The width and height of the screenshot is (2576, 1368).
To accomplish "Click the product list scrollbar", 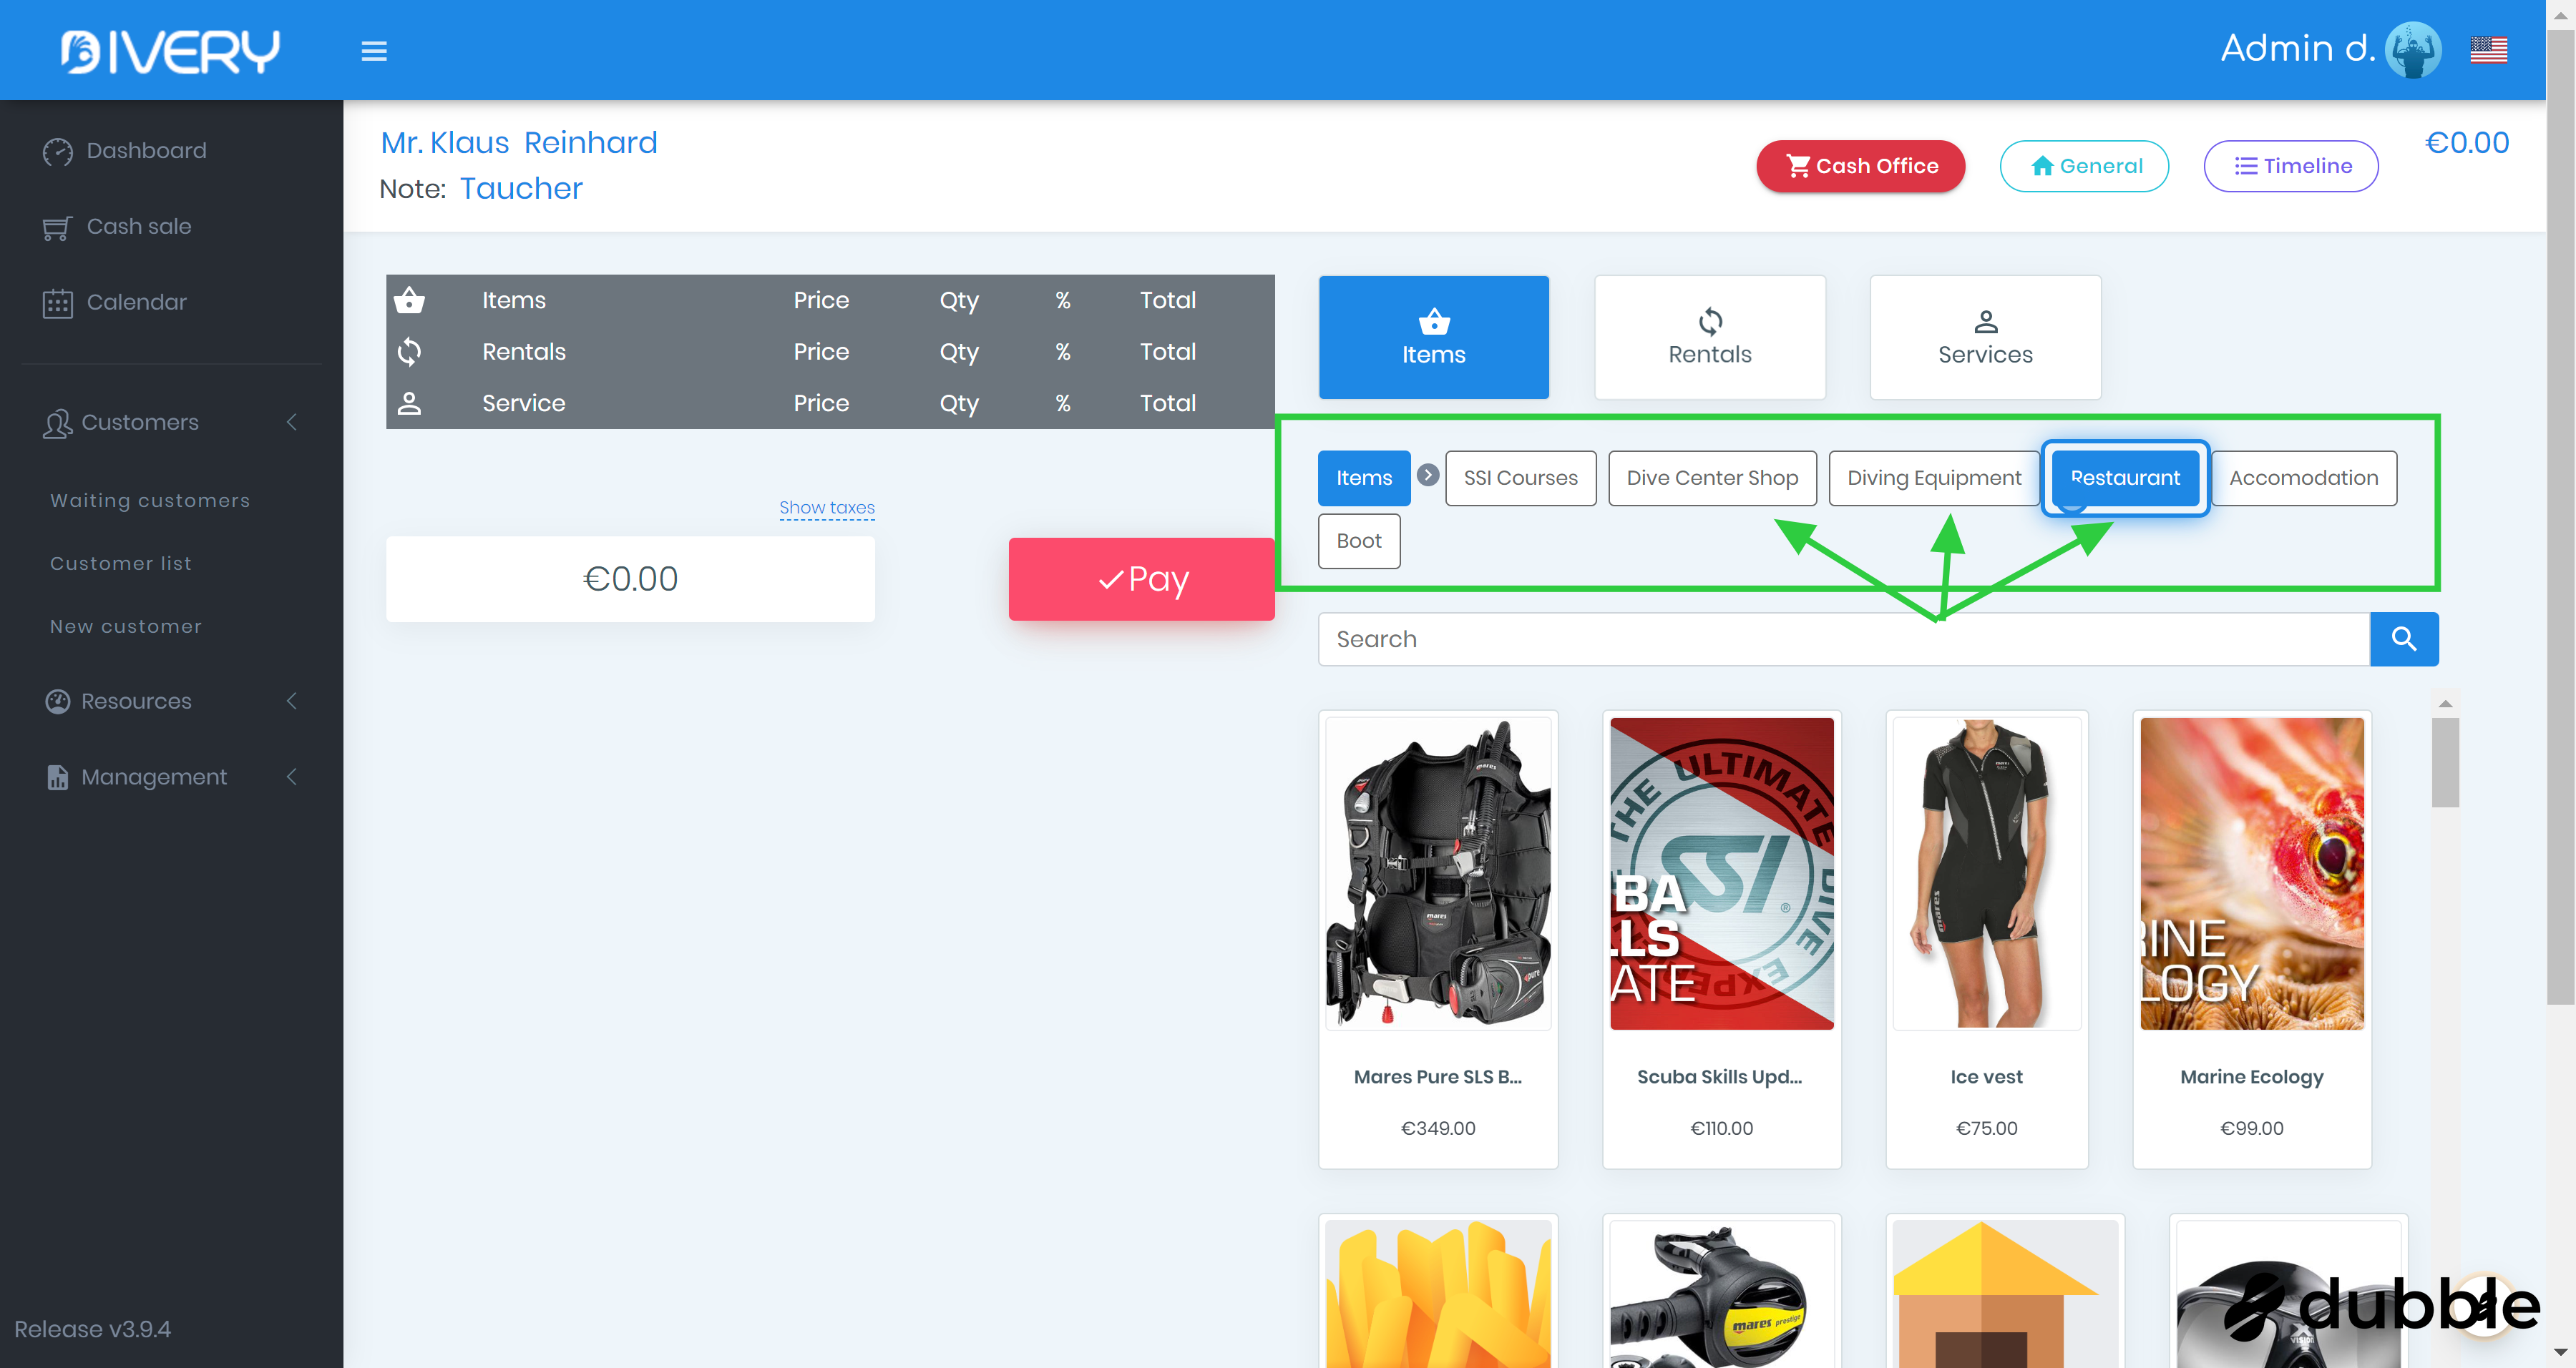I will coord(2445,762).
